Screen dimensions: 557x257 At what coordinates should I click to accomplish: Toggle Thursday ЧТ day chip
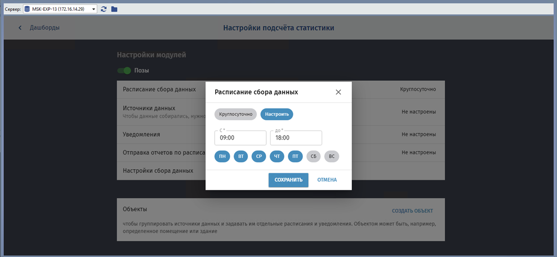coord(277,157)
